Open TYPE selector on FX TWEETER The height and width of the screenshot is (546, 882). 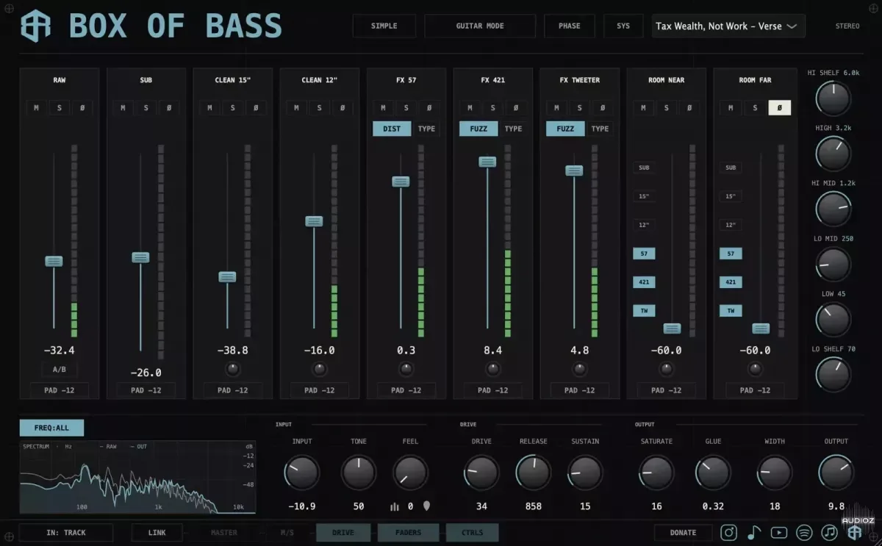point(600,129)
